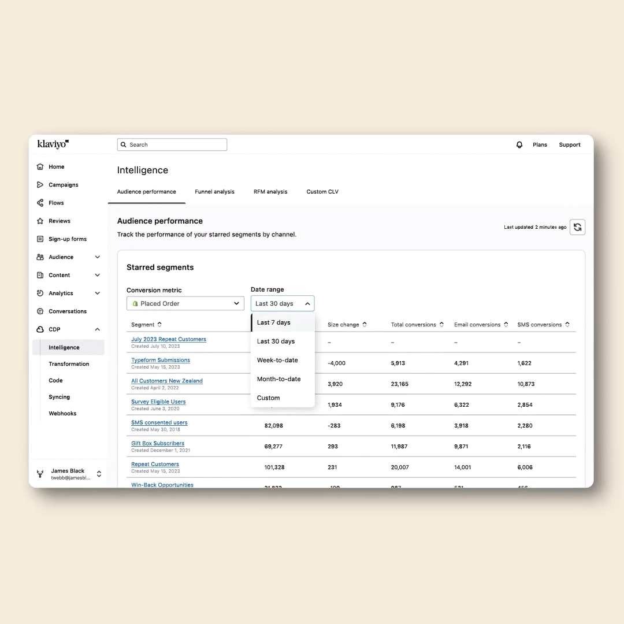624x624 pixels.
Task: Open the Placed Order conversion metric dropdown
Action: coord(185,303)
